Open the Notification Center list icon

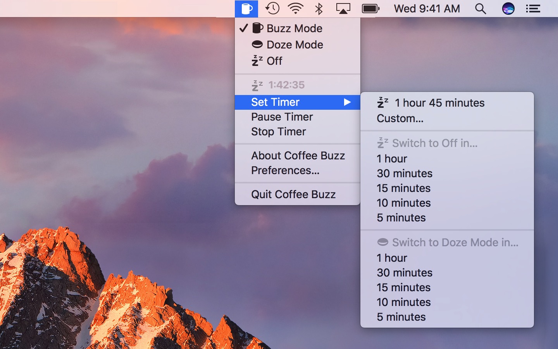533,9
